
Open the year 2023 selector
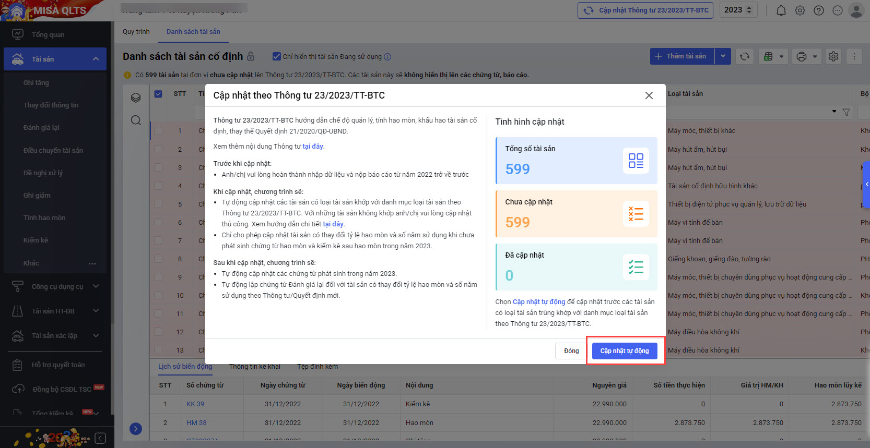pos(738,10)
